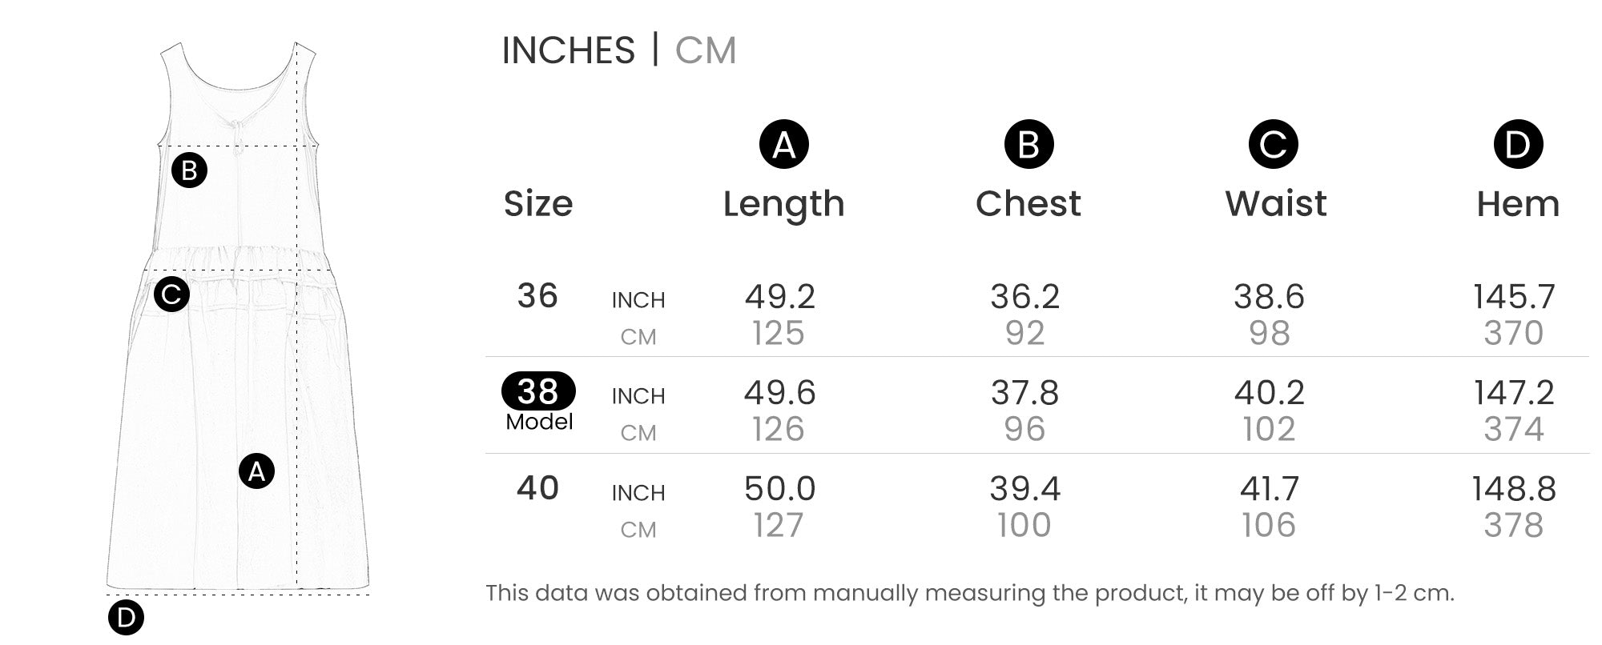Switch units to the CM tab

(705, 50)
